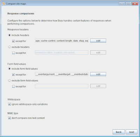Click the 'Response comparisons' heading

tap(21, 14)
